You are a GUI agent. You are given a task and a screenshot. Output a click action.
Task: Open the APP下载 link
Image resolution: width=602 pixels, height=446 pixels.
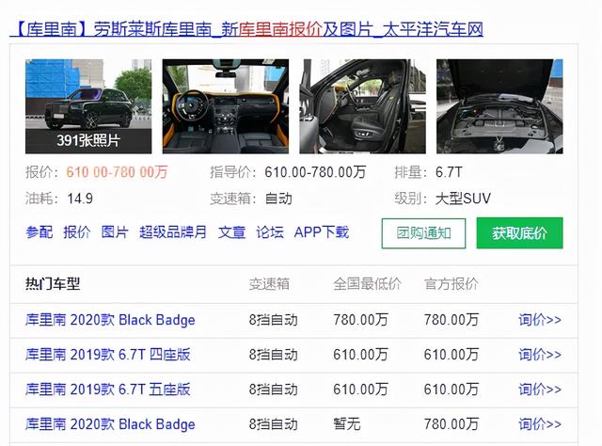[322, 232]
